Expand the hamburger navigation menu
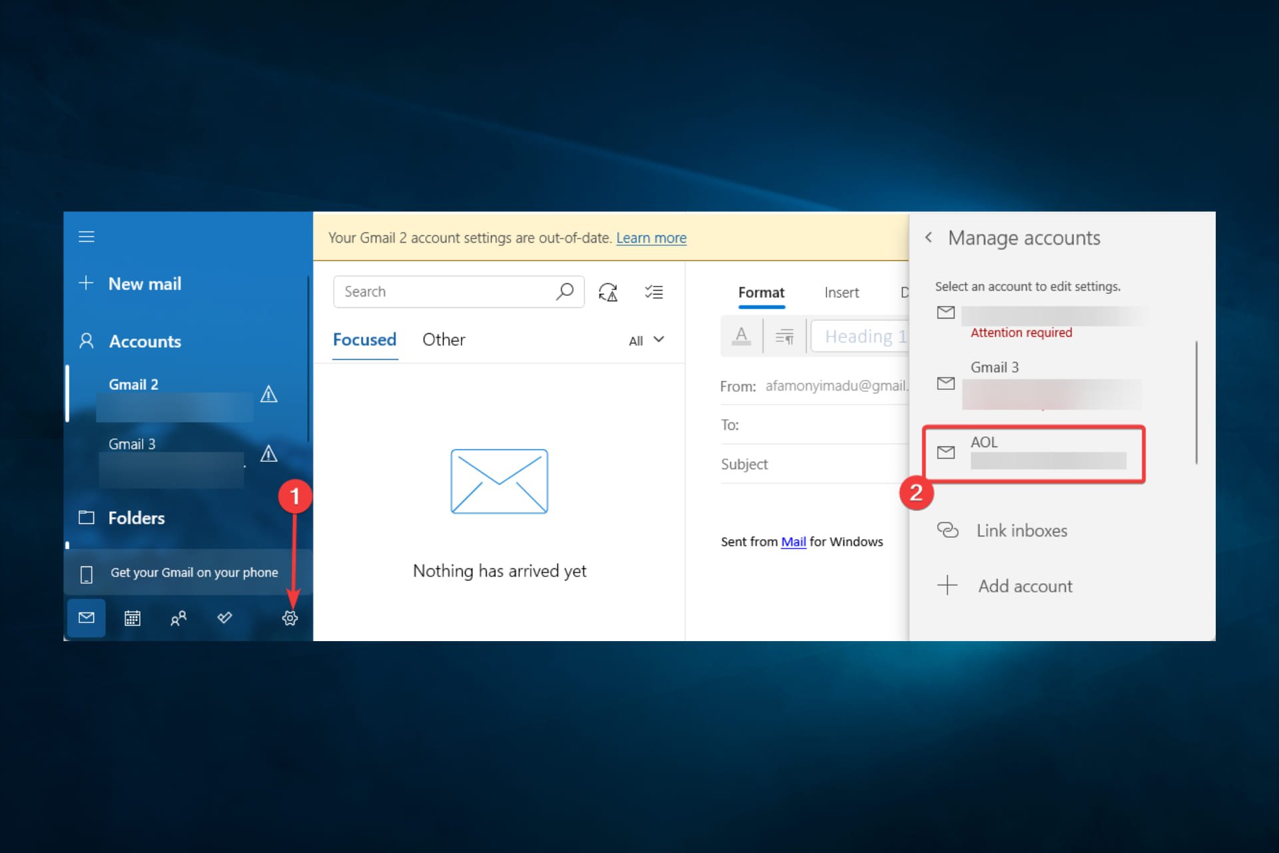1279x853 pixels. [x=87, y=237]
